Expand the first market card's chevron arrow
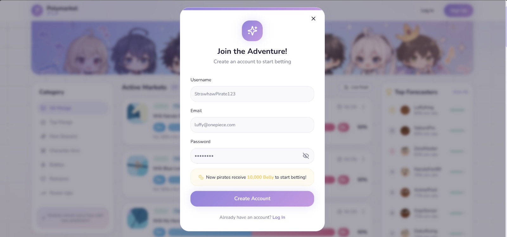Viewport: 507px width, 237px height. [x=363, y=107]
